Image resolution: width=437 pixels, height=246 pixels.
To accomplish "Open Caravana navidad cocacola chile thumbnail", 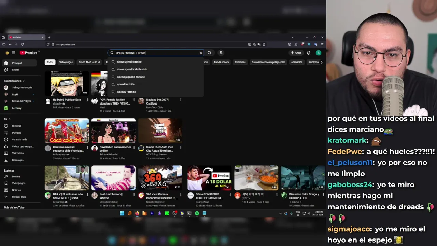I will (67, 131).
